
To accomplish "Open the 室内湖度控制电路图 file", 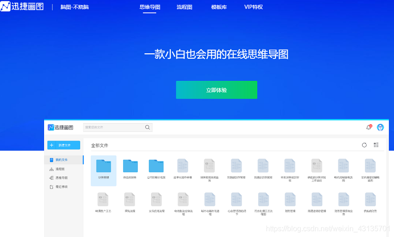I will click(x=370, y=170).
